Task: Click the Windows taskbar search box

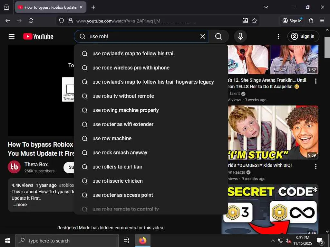Action: click(67, 241)
